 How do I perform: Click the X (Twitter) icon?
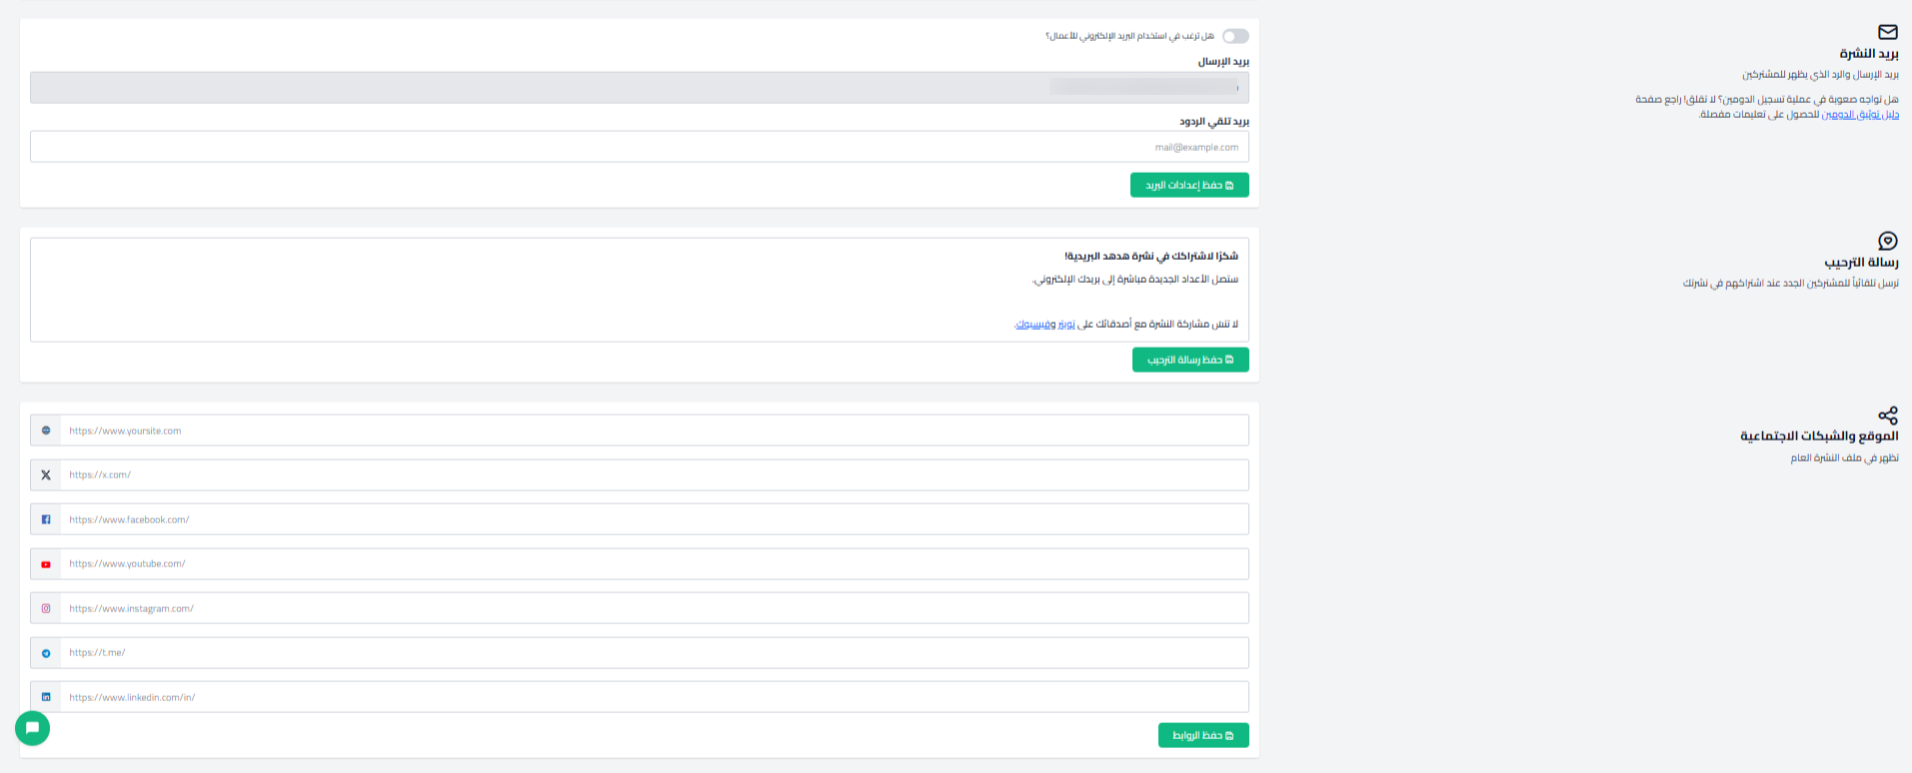(46, 475)
